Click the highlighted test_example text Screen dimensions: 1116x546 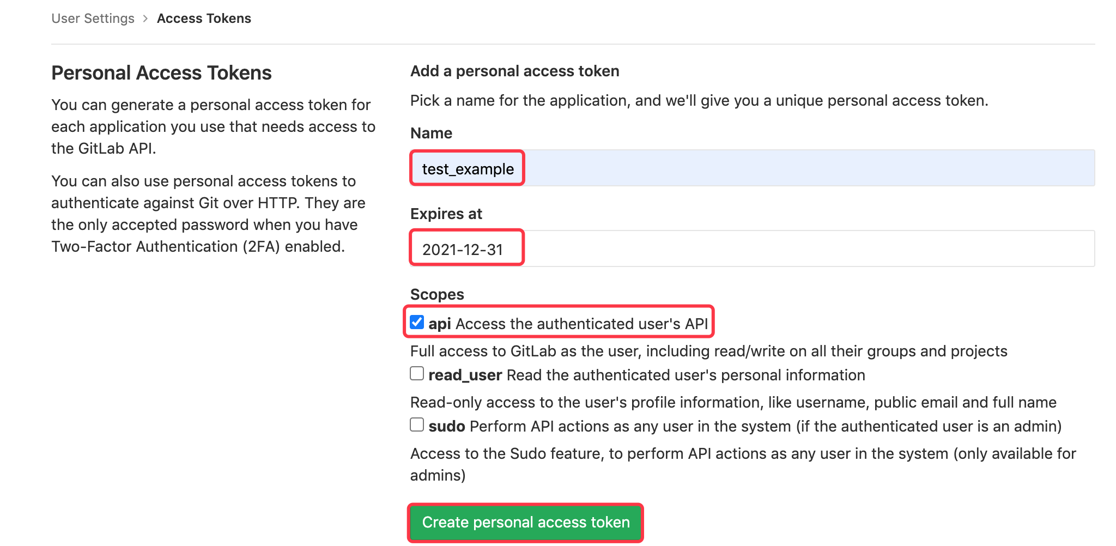tap(466, 168)
